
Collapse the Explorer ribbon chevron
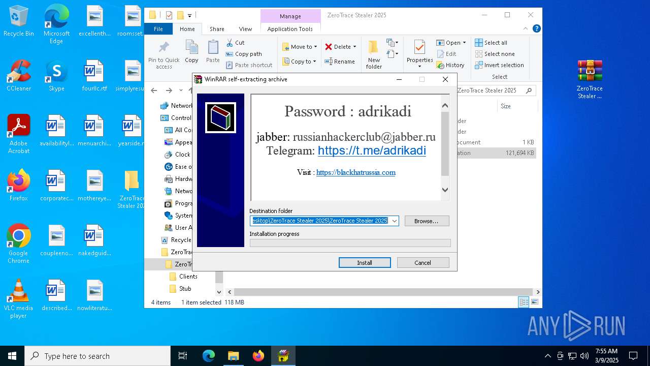(526, 29)
